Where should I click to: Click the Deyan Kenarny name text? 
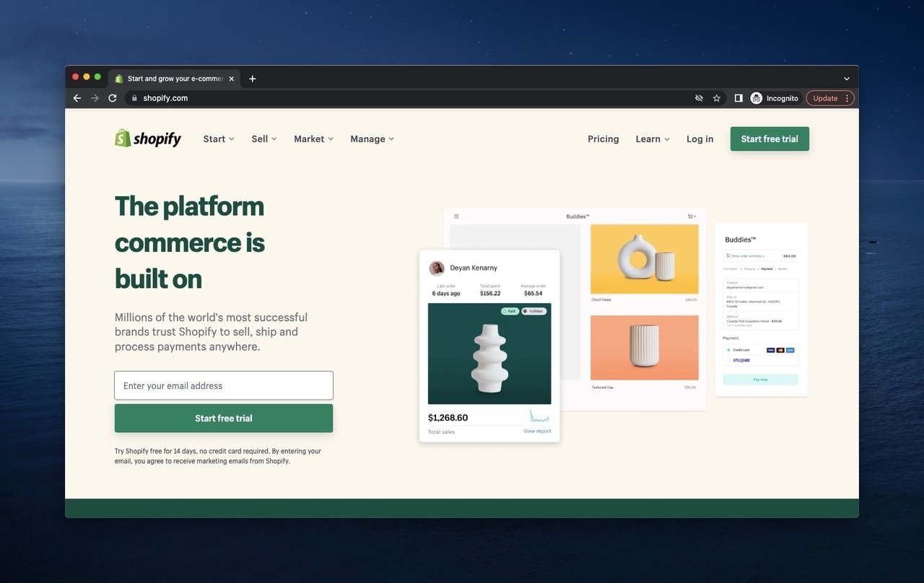pos(474,268)
